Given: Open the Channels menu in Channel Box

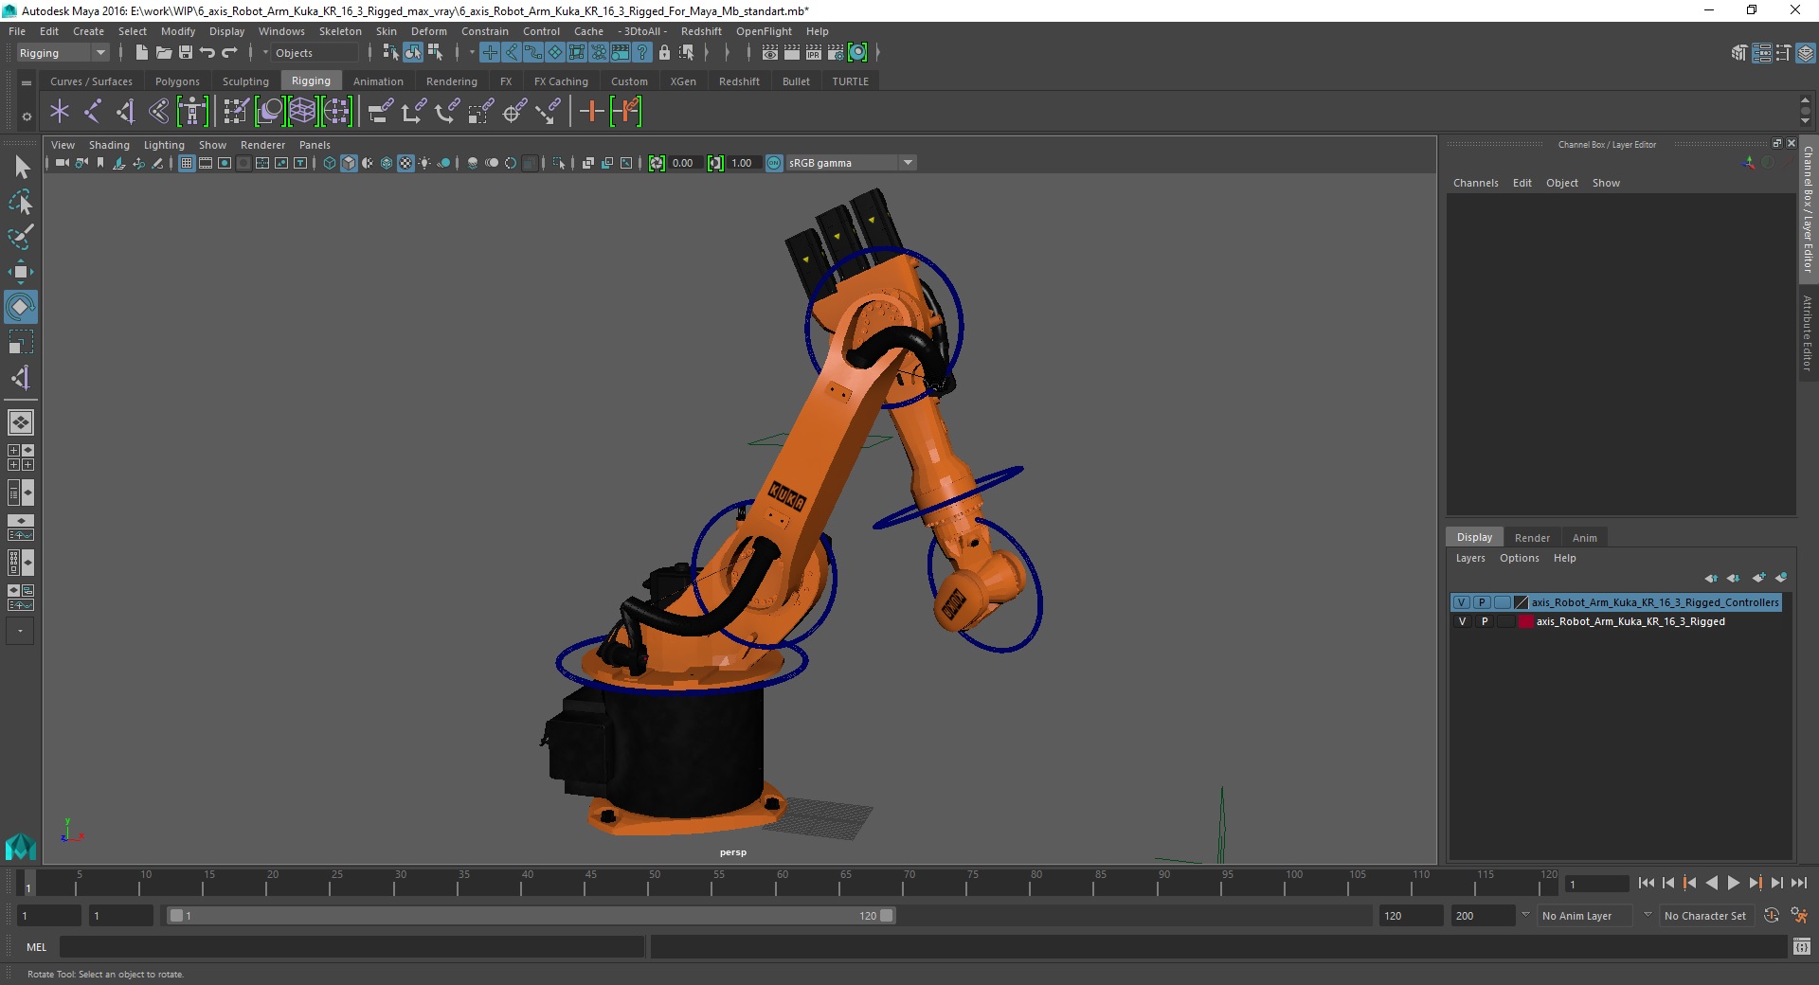Looking at the screenshot, I should 1476,183.
